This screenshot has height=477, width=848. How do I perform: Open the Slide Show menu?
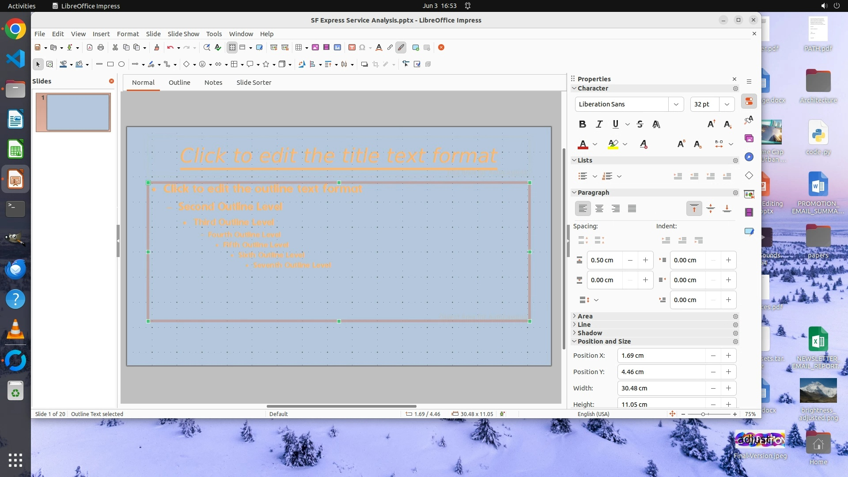[183, 34]
